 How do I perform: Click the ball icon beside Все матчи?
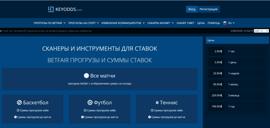tap(86, 76)
